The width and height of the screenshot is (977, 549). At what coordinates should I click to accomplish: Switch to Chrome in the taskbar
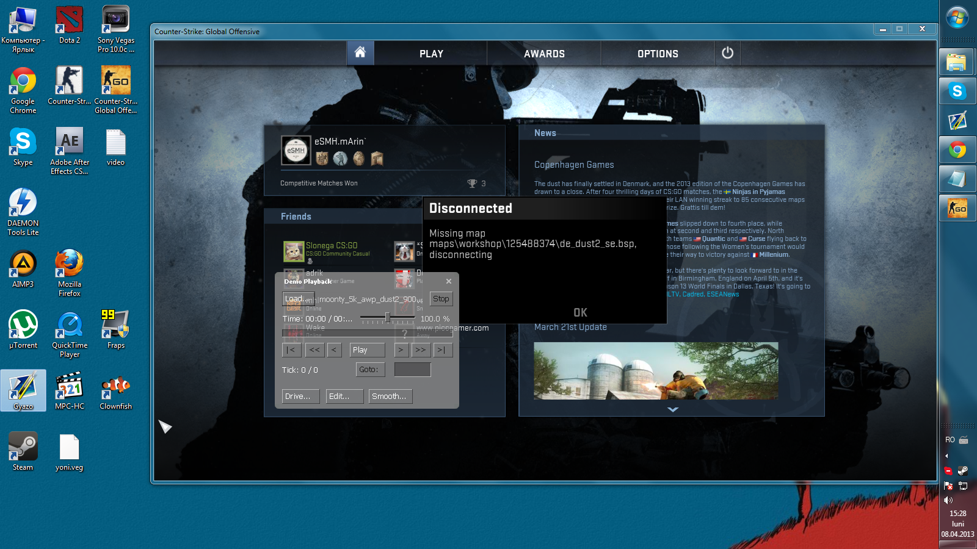[x=957, y=150]
